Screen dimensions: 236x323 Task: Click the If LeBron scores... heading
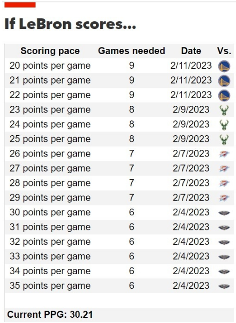[x=70, y=24]
